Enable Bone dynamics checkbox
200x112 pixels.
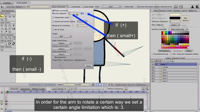[53, 57]
